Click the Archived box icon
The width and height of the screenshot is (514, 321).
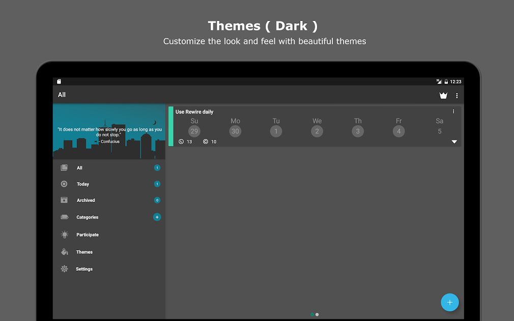[x=64, y=200]
